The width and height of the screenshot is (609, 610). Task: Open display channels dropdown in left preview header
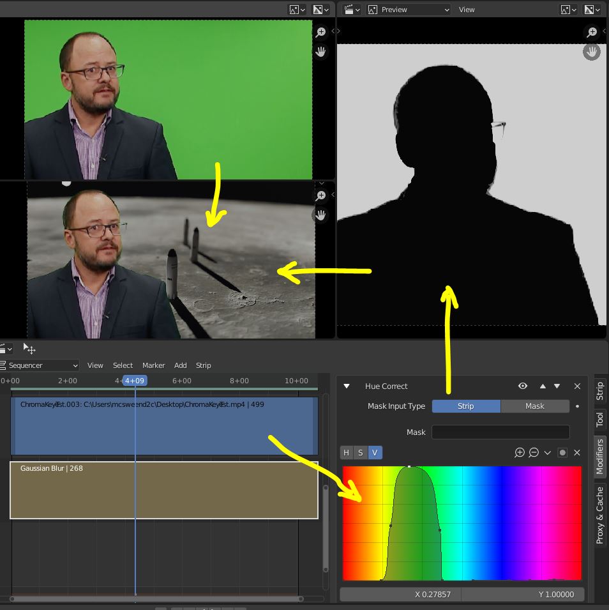297,10
